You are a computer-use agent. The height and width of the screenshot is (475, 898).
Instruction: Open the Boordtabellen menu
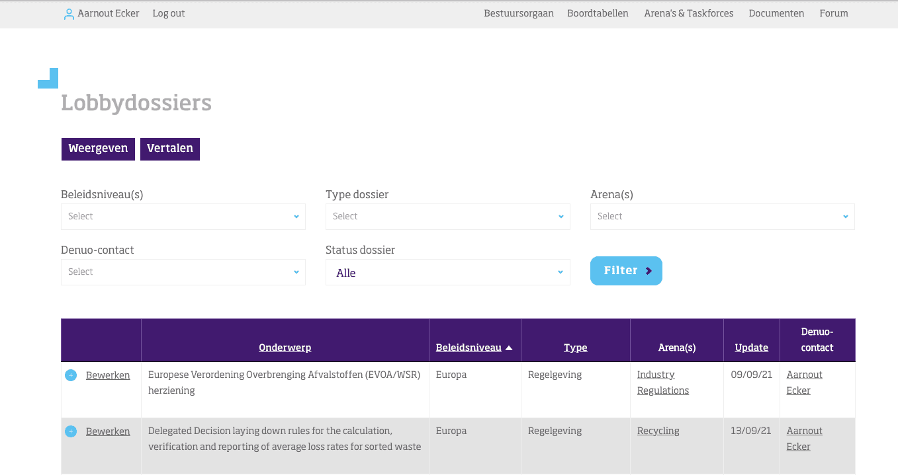coord(598,13)
